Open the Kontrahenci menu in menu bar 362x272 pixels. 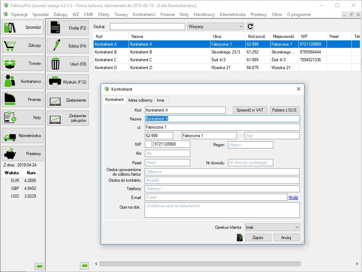[x=144, y=15]
